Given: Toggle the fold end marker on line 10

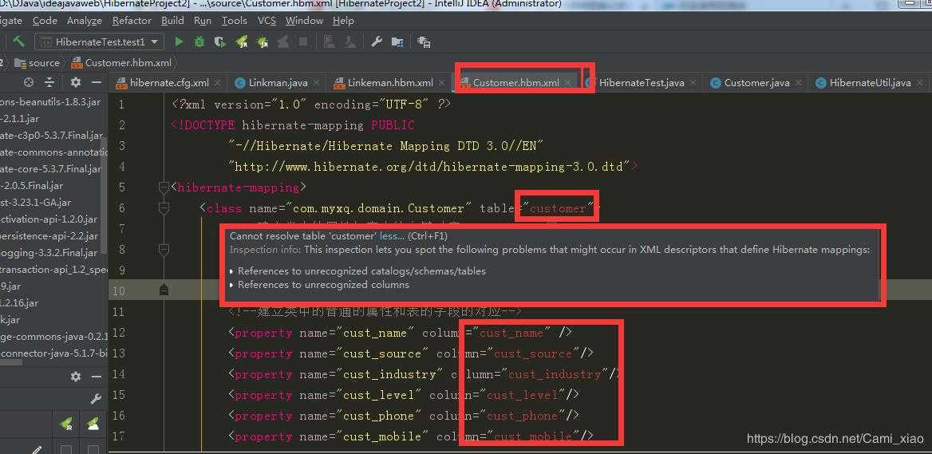Looking at the screenshot, I should click(164, 290).
